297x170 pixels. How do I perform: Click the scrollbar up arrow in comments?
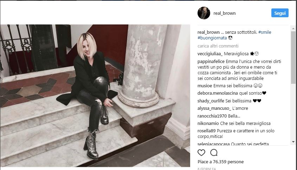[x=293, y=29]
